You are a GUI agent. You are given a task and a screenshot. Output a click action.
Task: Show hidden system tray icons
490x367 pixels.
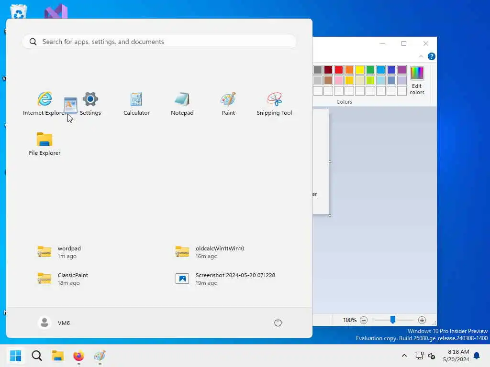coord(404,356)
